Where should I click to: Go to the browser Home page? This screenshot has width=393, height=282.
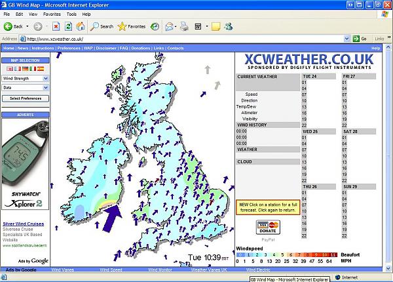point(80,26)
